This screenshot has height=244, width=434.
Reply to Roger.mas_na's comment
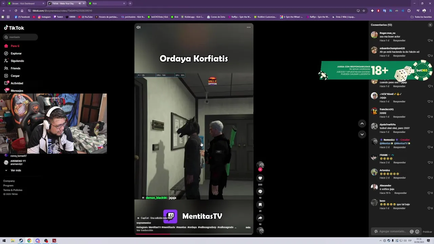[x=399, y=40]
